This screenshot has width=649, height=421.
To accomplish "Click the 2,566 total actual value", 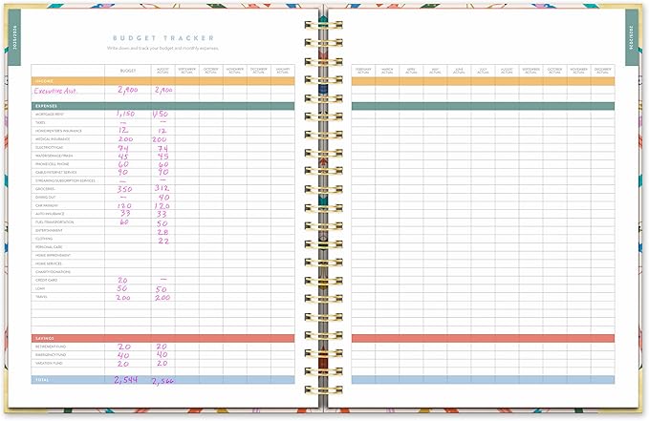I will tap(162, 381).
